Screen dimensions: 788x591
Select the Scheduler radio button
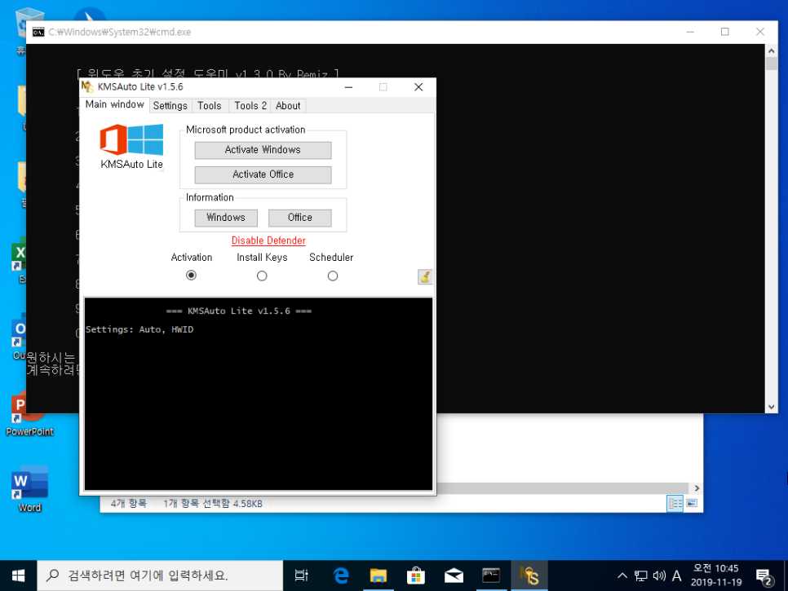tap(333, 276)
